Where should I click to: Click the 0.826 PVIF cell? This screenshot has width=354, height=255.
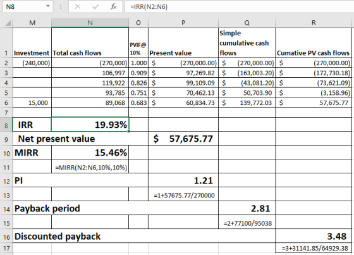point(138,83)
